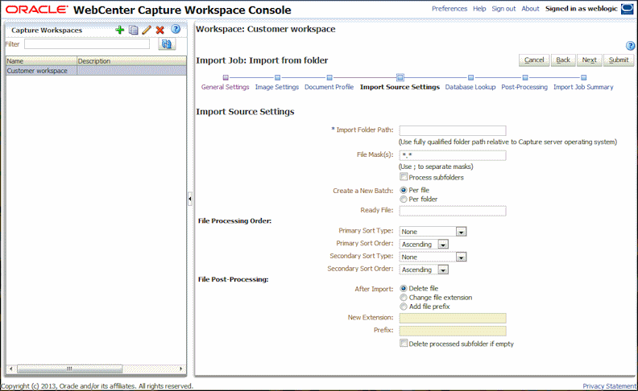Viewport: 638px width, 391px height.
Task: Click the General Settings train step marker
Action: coord(226,77)
